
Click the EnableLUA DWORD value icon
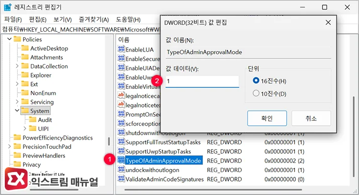tap(121, 49)
